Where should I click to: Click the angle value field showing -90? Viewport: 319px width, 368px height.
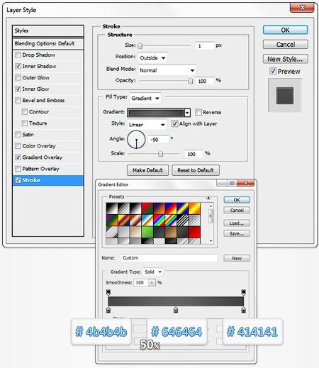coord(158,140)
